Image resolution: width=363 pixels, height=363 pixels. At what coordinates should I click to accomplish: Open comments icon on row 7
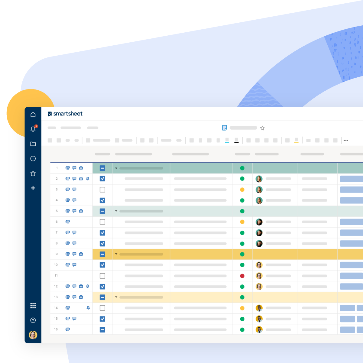point(74,232)
